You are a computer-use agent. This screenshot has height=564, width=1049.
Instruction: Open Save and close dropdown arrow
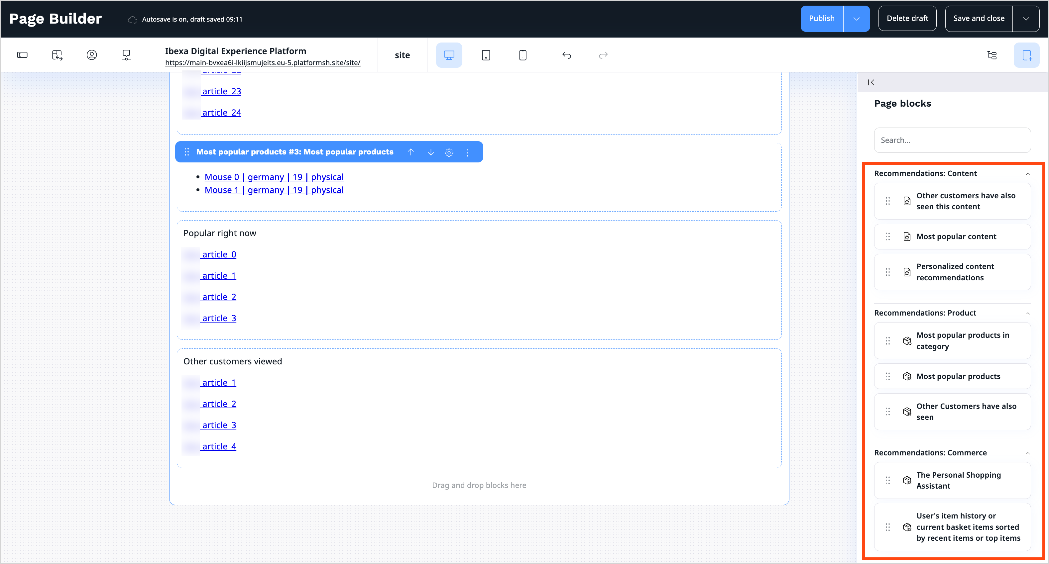1026,19
